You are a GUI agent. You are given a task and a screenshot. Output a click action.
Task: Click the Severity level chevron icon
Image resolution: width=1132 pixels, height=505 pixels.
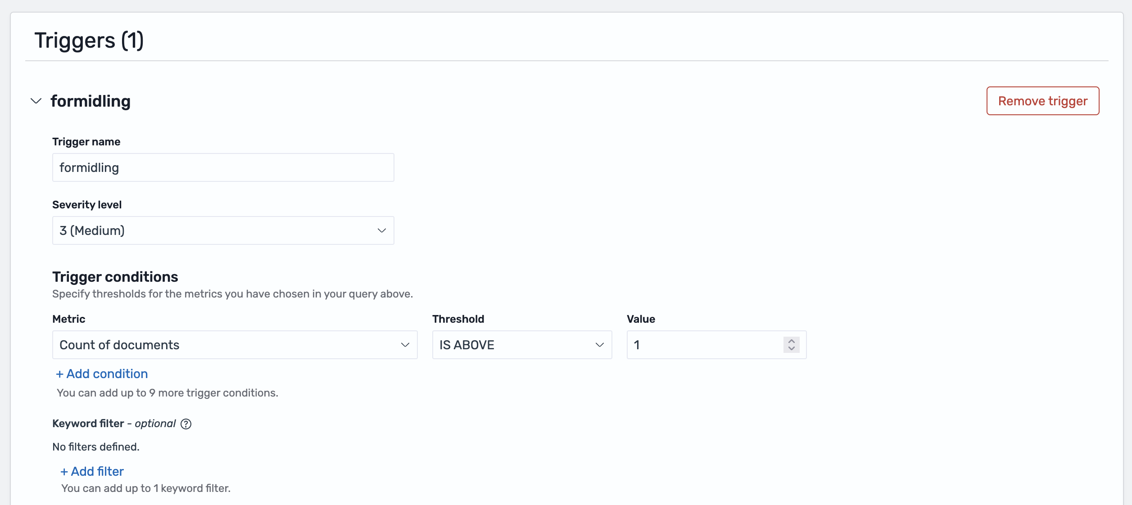pyautogui.click(x=381, y=230)
